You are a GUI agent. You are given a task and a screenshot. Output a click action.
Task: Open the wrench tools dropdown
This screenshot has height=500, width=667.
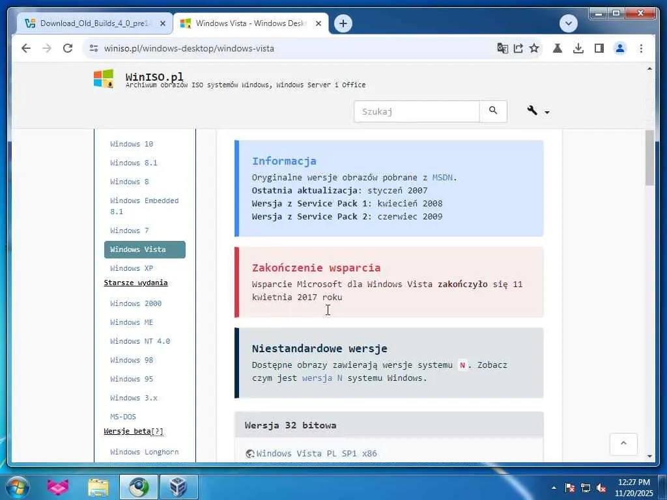538,111
